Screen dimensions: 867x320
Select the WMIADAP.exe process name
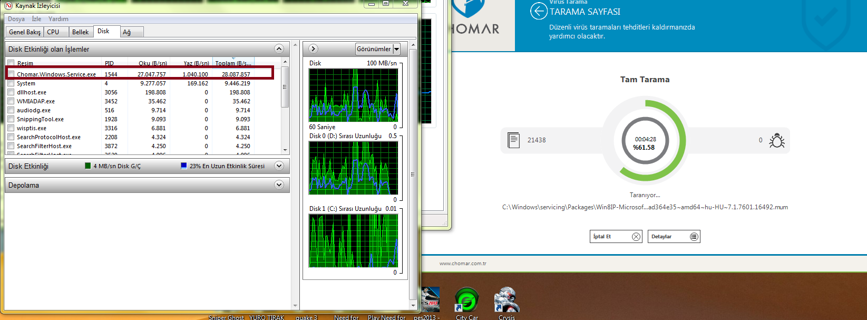[x=36, y=101]
